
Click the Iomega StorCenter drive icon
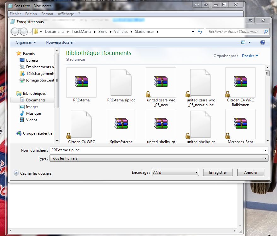[22, 80]
